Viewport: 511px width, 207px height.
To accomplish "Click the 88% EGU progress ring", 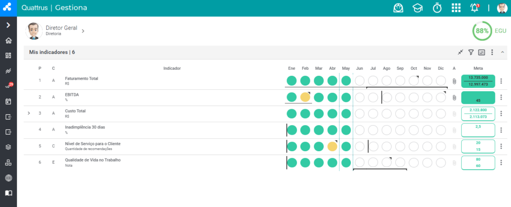I will click(x=482, y=31).
